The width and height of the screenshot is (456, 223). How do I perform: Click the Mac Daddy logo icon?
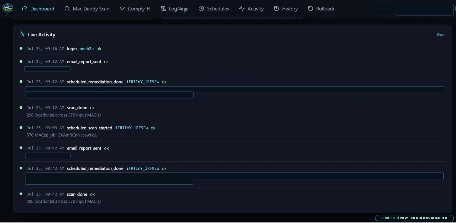click(x=8, y=8)
